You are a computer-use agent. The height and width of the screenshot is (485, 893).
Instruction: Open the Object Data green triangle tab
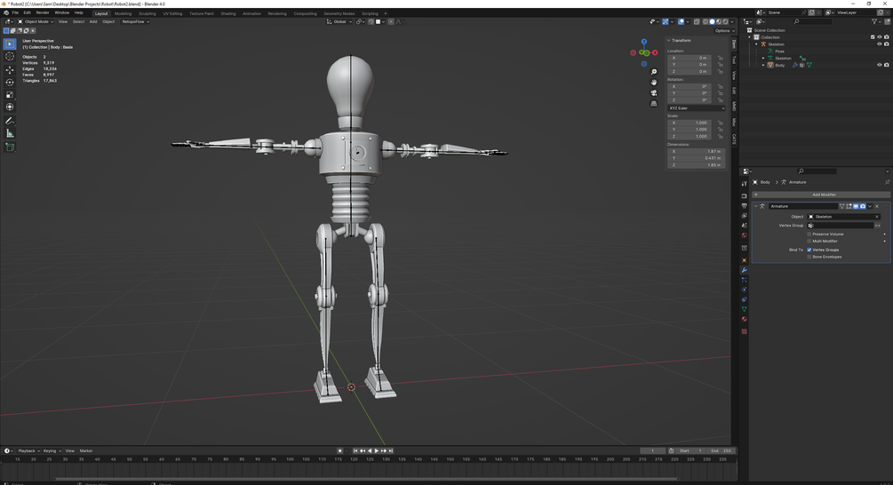point(745,309)
